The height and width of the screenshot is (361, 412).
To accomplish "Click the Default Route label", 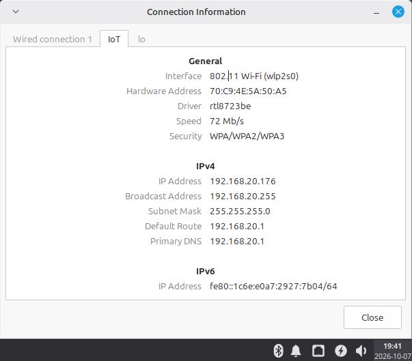I will click(173, 226).
